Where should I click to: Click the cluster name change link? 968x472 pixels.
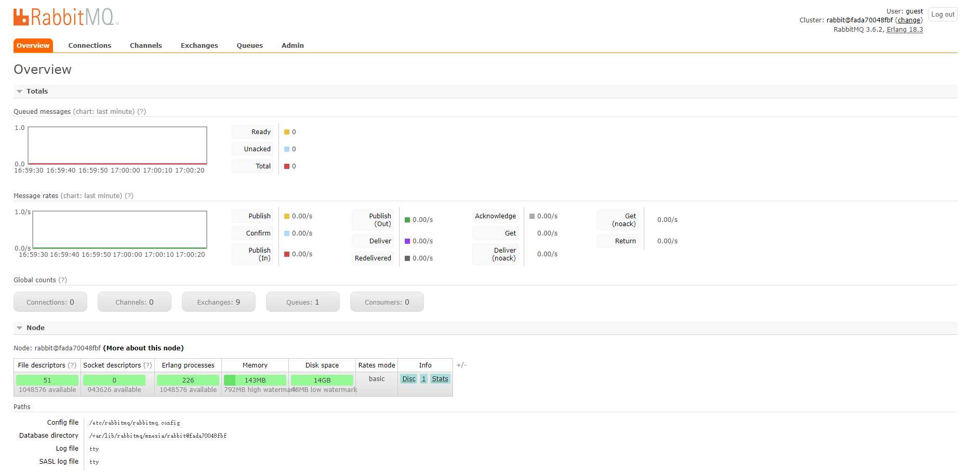[x=909, y=20]
